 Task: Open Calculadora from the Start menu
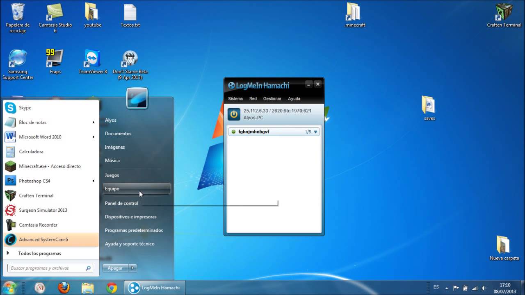51,152
